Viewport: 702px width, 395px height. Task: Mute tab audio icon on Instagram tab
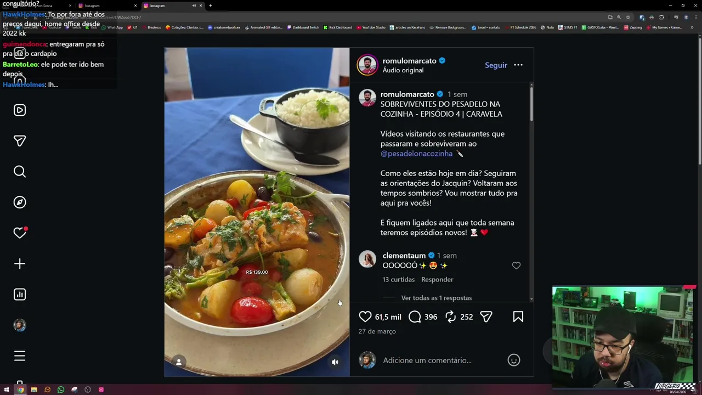194,5
